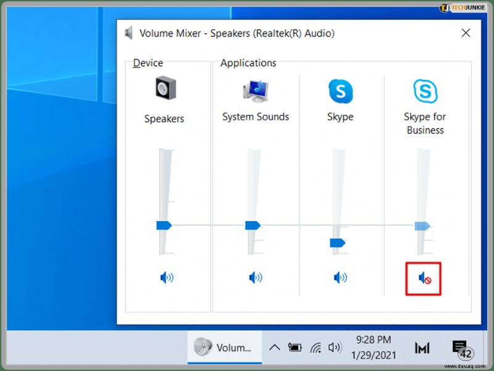
Task: Click the Skype application icon
Action: point(340,91)
